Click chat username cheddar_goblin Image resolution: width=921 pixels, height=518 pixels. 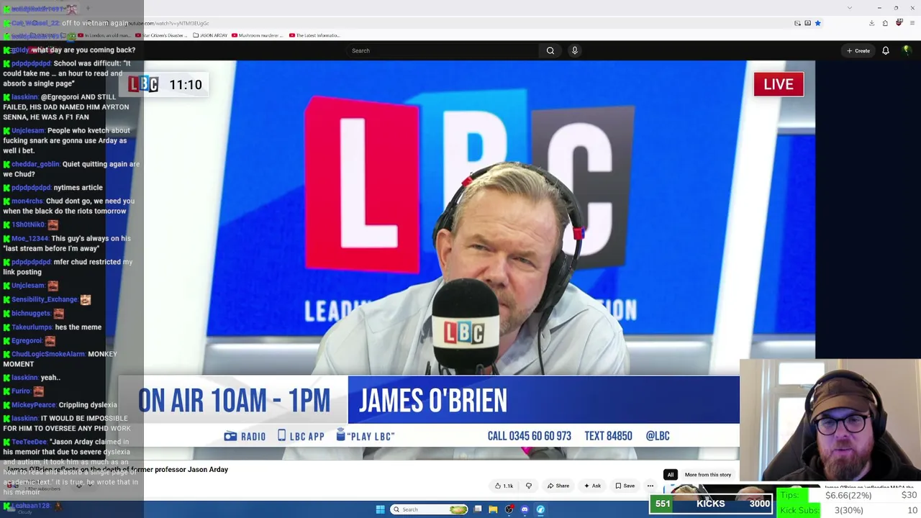point(35,164)
